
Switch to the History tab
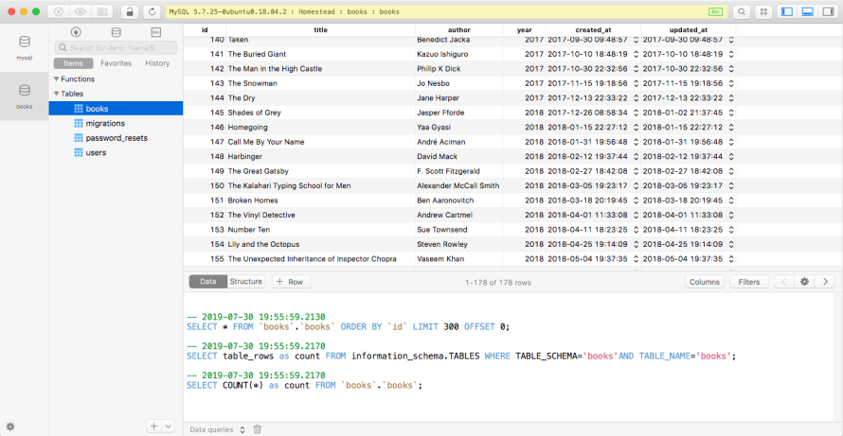tap(157, 63)
